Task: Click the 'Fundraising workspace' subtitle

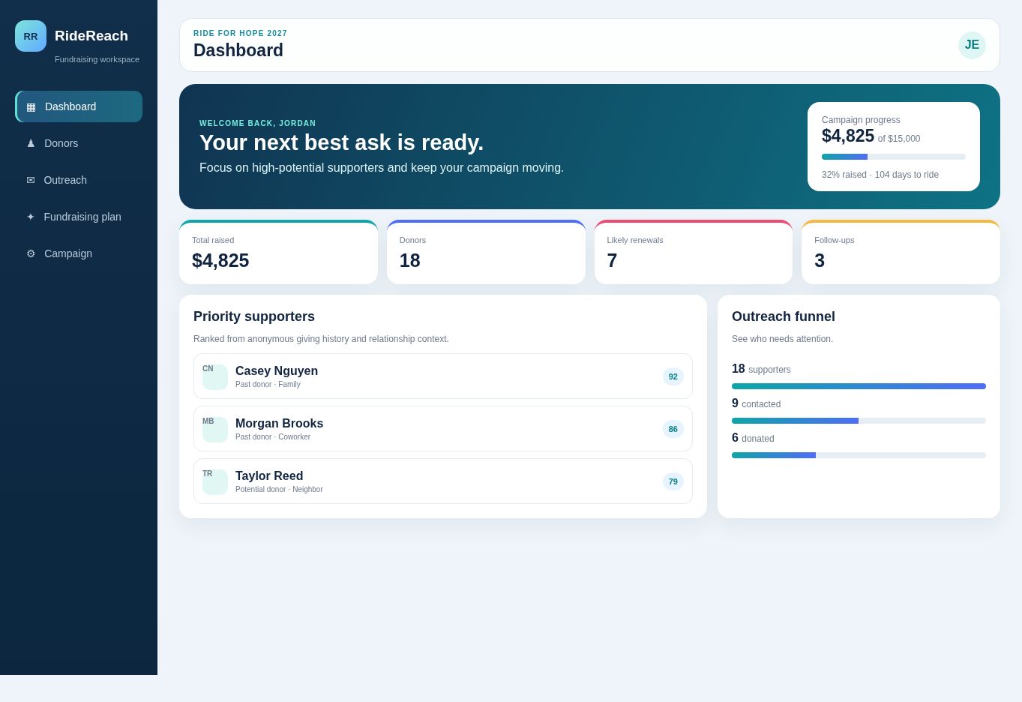Action: [x=97, y=59]
